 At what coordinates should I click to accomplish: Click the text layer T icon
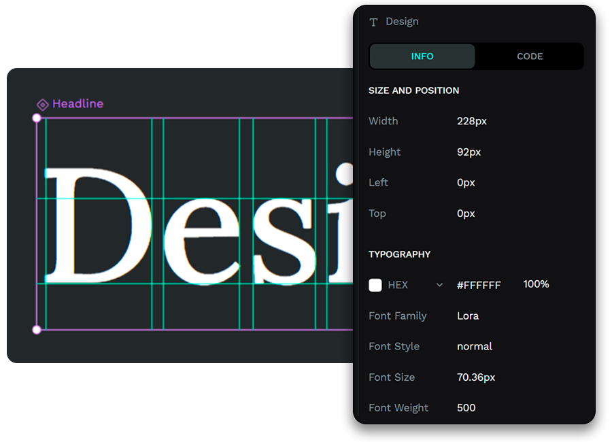(x=373, y=22)
